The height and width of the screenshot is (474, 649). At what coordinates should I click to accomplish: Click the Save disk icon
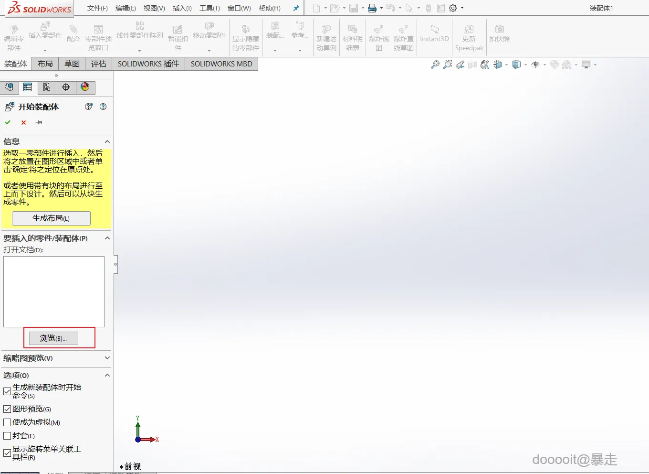354,8
